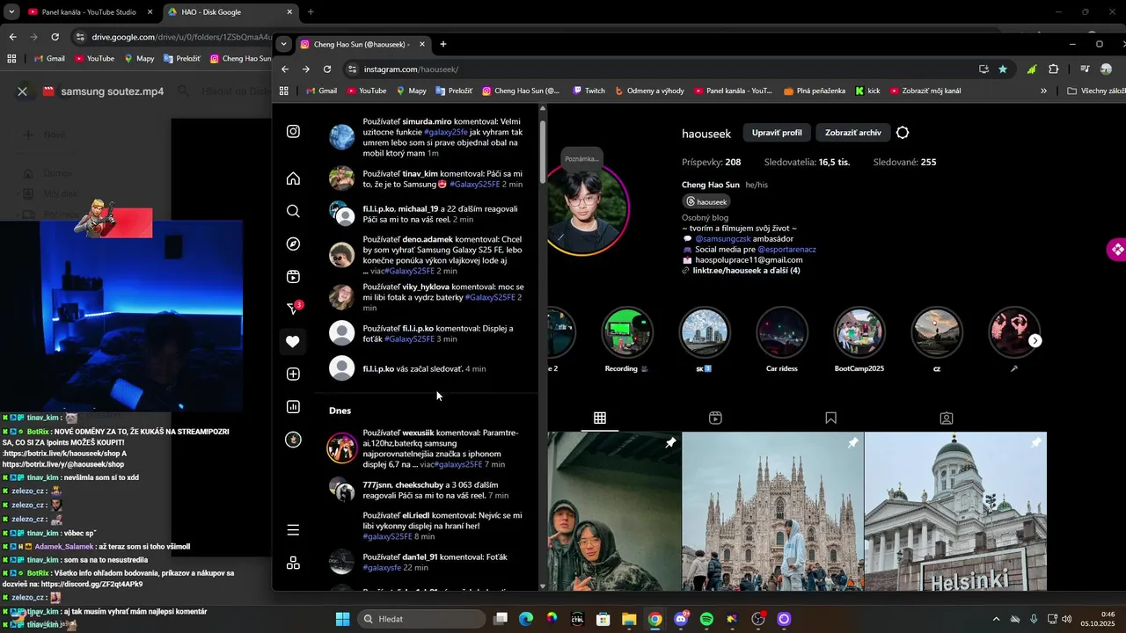
Task: Open the Also from Meta apps icon
Action: pyautogui.click(x=293, y=563)
